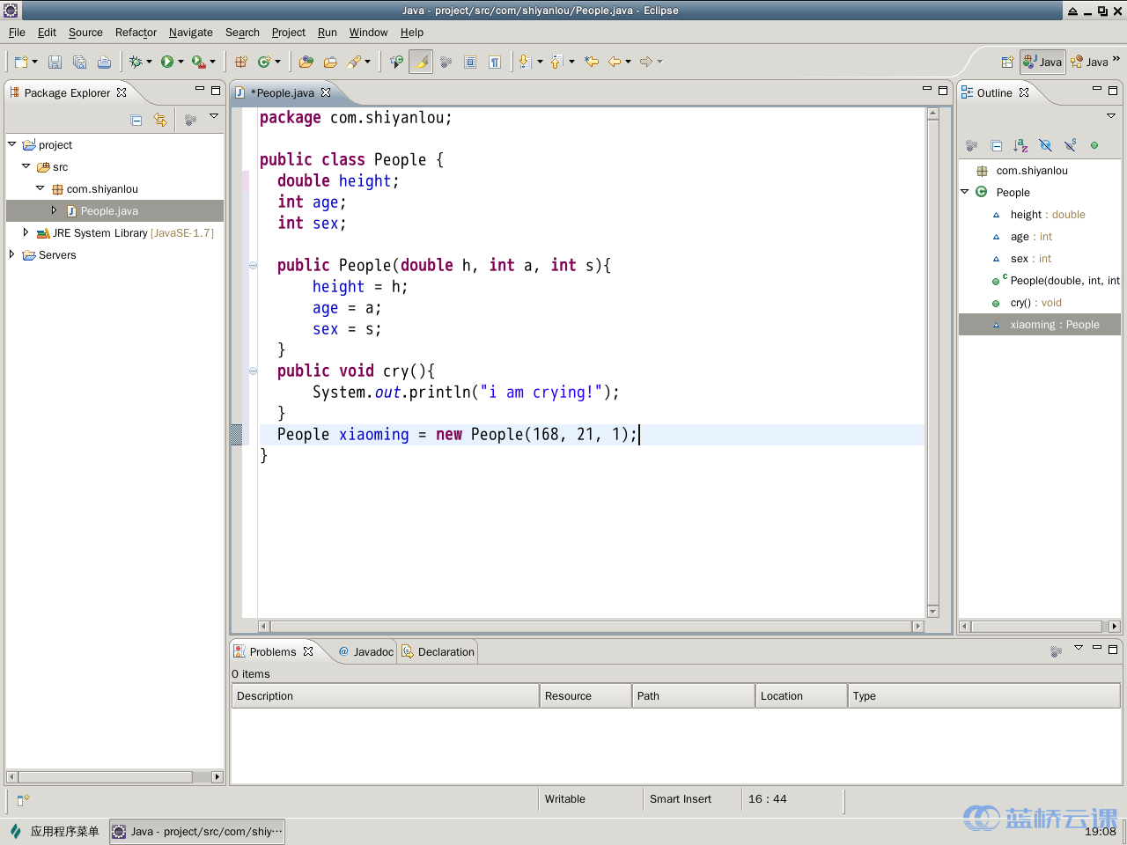
Task: Click the Eclipse window taskbar button
Action: click(197, 831)
